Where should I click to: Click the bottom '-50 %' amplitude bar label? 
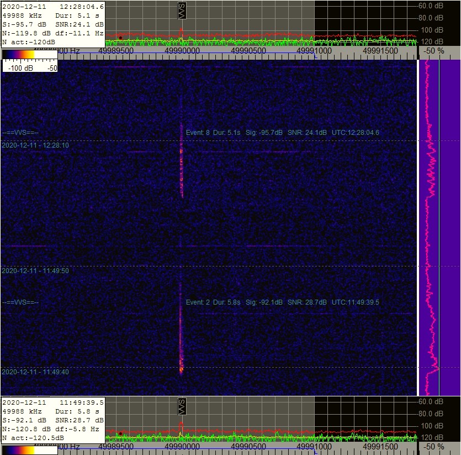coord(433,447)
